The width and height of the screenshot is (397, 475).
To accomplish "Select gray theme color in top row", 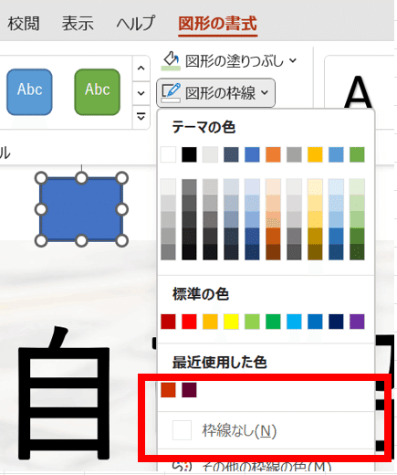I will click(x=294, y=154).
